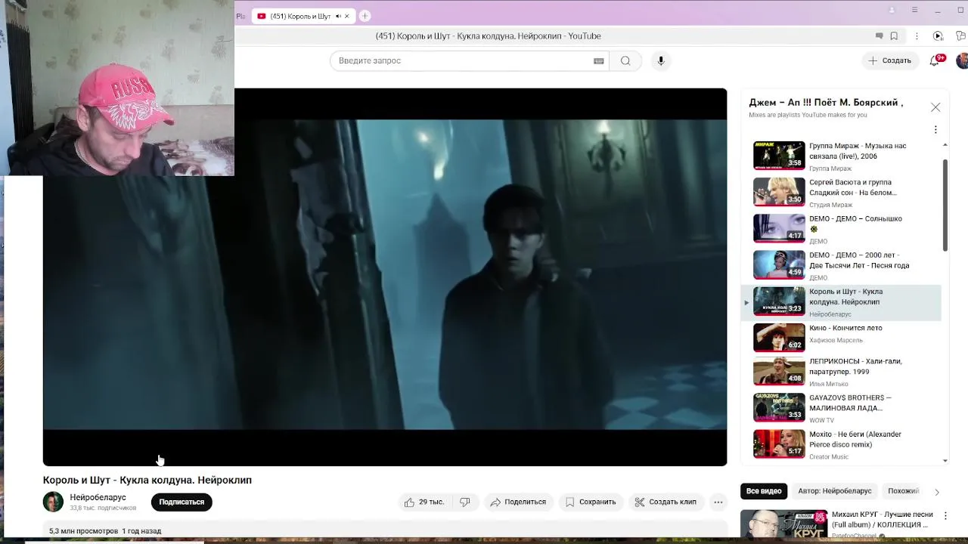Click the video player frame
968x544 pixels.
pos(385,277)
